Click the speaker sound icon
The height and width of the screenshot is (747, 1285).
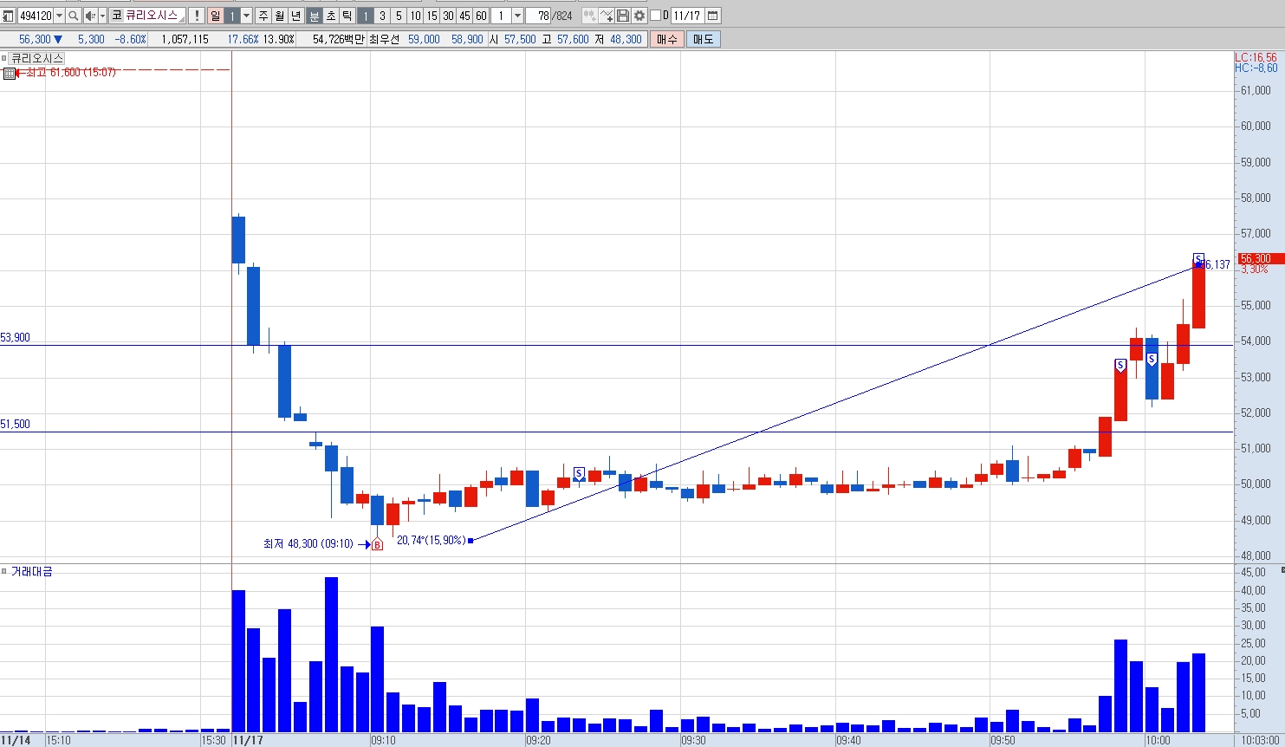point(90,16)
